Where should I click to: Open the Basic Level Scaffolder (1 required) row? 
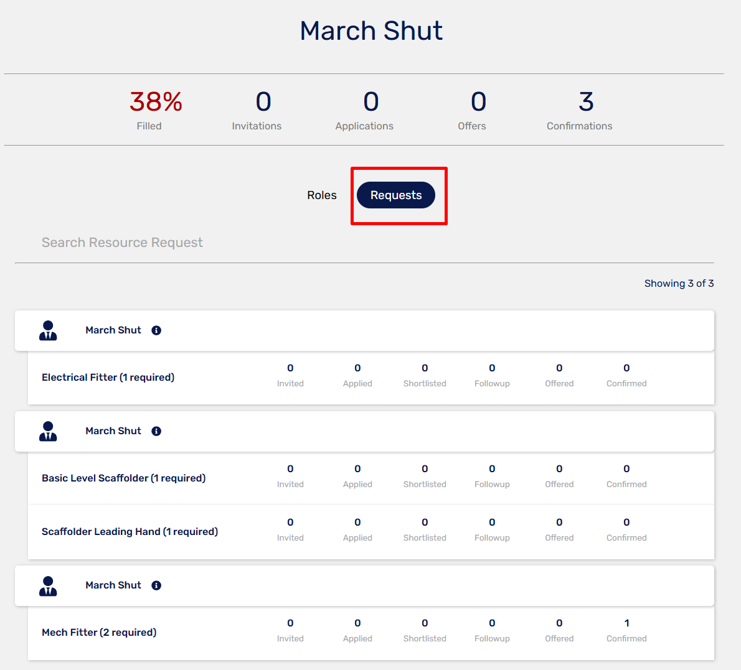(x=371, y=478)
